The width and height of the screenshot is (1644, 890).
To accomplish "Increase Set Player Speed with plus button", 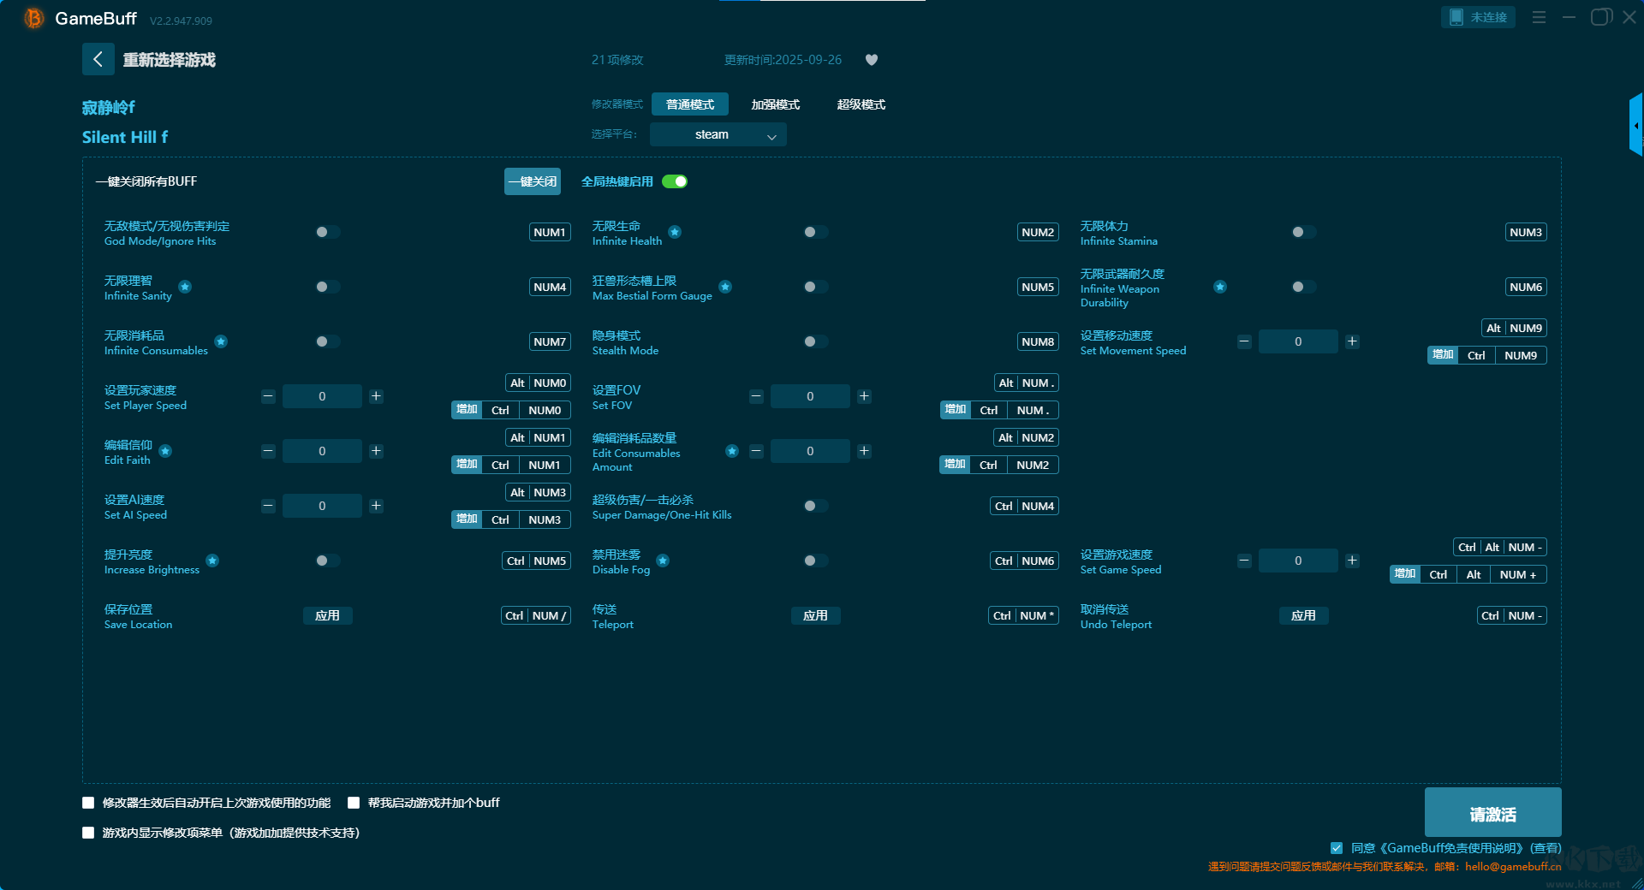I will tap(376, 396).
